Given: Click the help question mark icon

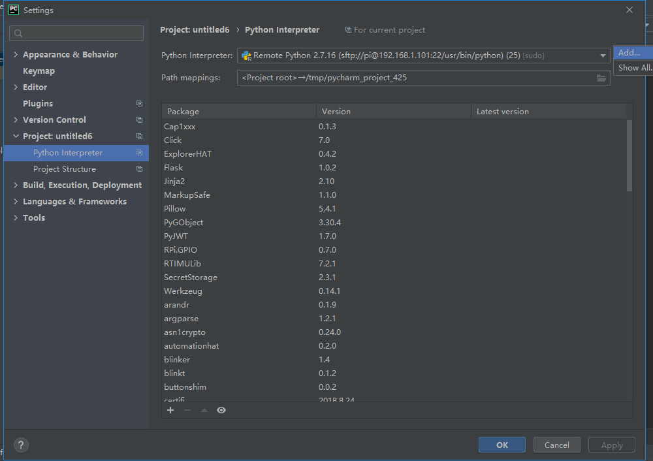Looking at the screenshot, I should pos(20,445).
